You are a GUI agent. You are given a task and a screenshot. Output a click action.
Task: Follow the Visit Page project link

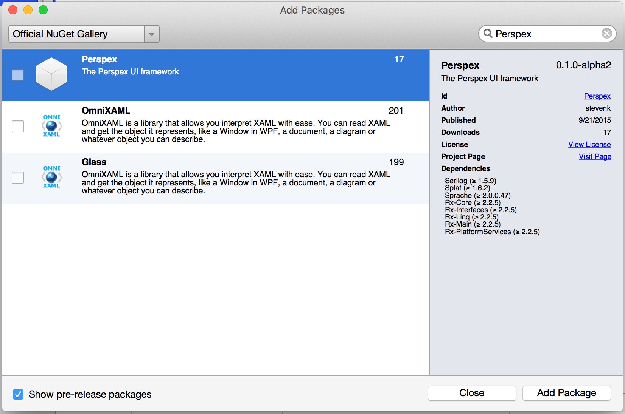pos(595,156)
